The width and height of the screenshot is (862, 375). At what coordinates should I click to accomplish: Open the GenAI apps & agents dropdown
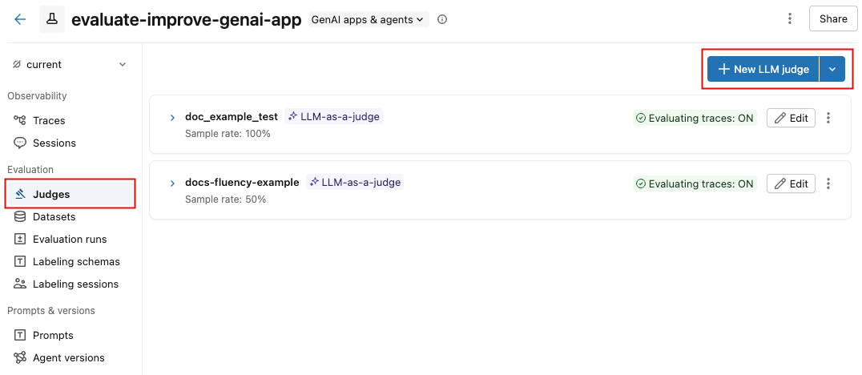point(369,19)
